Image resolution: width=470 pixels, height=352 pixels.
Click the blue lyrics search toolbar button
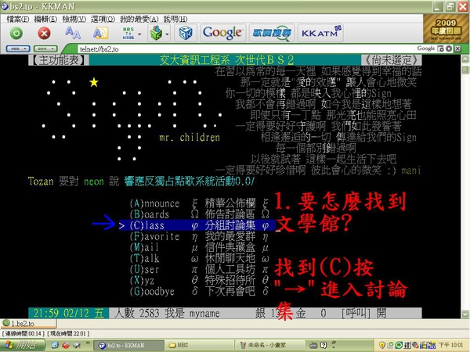coord(272,33)
